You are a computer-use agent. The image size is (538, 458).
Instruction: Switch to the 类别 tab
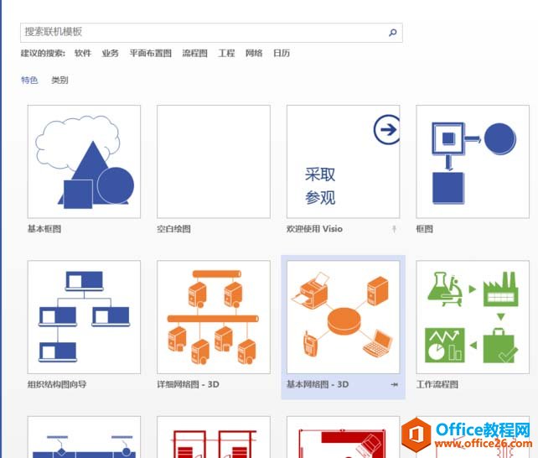click(x=59, y=81)
